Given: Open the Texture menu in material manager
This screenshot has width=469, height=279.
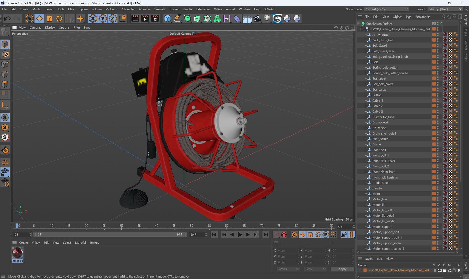Looking at the screenshot, I should pos(95,243).
